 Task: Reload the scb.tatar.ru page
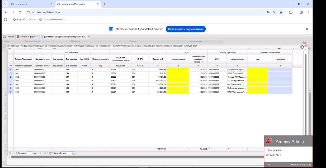point(20,12)
